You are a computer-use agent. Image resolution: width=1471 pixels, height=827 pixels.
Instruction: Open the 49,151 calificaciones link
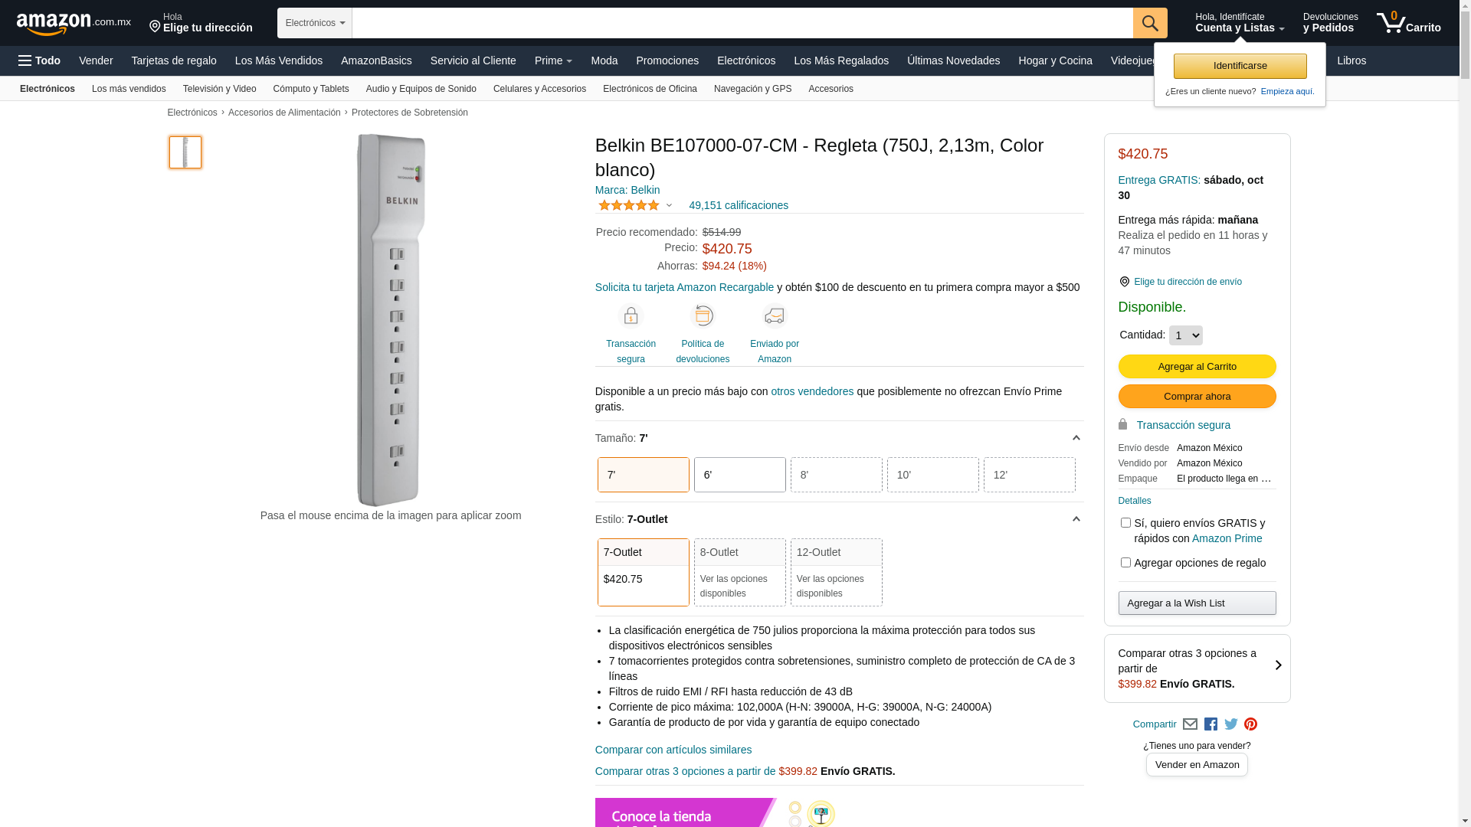pos(738,205)
